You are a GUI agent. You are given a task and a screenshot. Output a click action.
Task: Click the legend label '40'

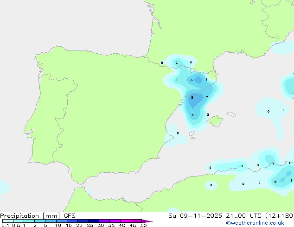click(x=122, y=225)
